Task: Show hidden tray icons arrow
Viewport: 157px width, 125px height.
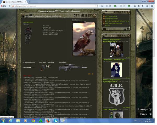Action: pyautogui.click(x=139, y=121)
